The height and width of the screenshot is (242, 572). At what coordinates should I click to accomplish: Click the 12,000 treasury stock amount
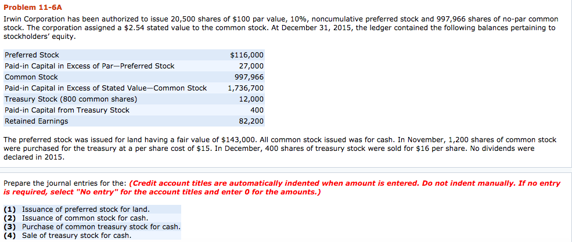[251, 99]
